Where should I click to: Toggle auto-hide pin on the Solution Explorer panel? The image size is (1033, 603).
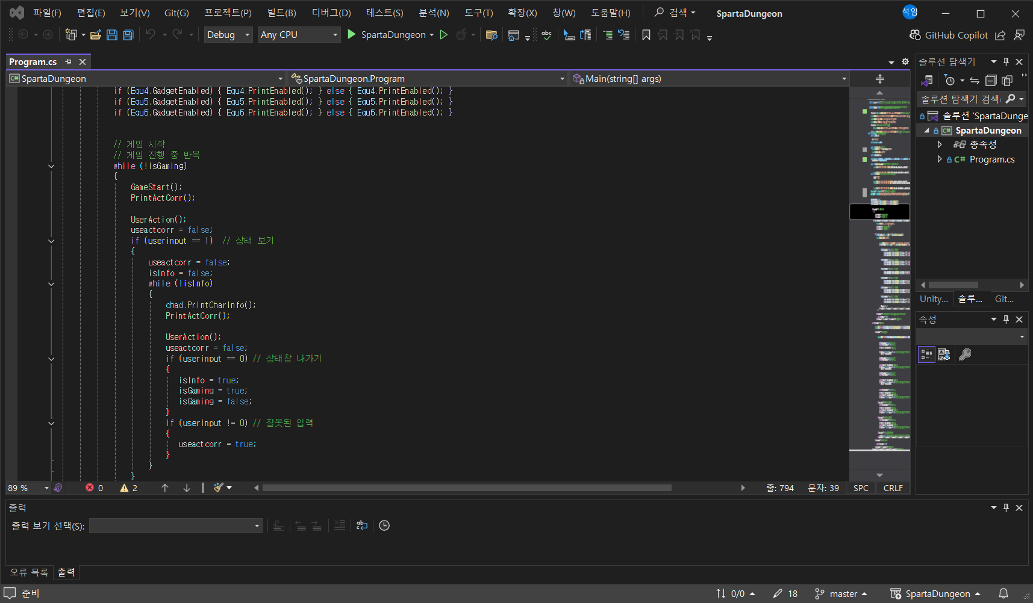click(x=1006, y=62)
